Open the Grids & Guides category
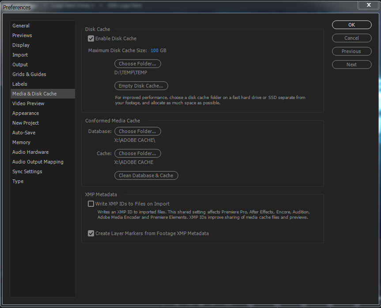The width and height of the screenshot is (381, 308). (29, 74)
